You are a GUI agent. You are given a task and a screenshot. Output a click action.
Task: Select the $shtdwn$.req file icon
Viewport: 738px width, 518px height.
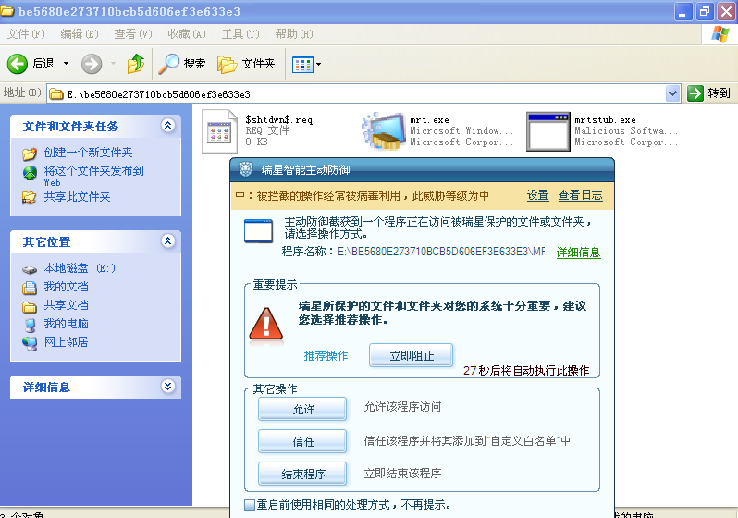coord(219,131)
